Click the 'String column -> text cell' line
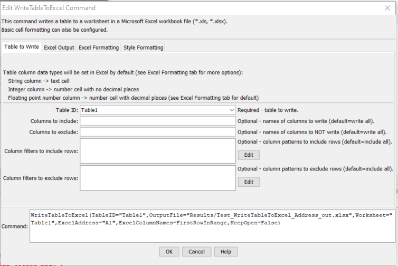The image size is (398, 266). coord(39,81)
